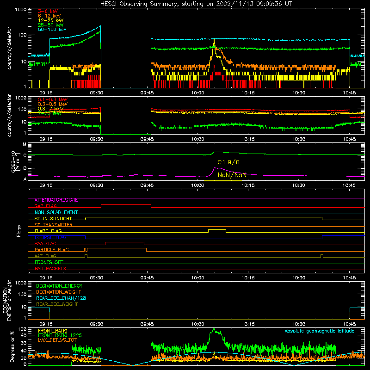
Task: Select the 0.3-0.8 MeV legend entry
Action: [x=53, y=104]
